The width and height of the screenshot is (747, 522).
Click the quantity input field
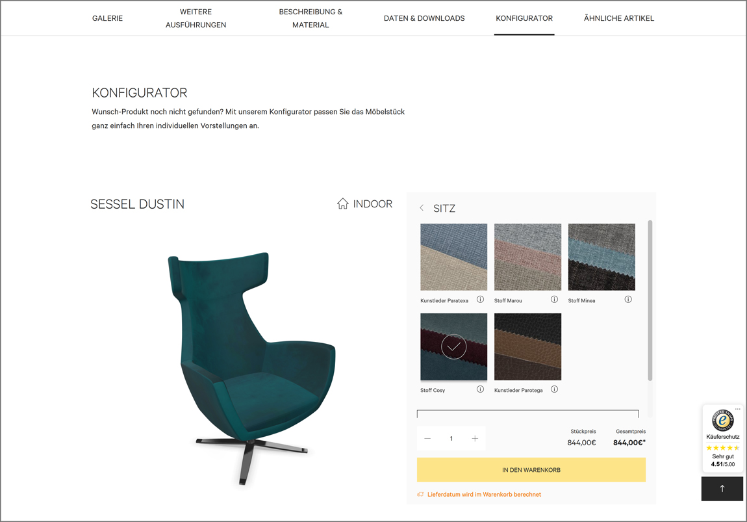pyautogui.click(x=451, y=439)
